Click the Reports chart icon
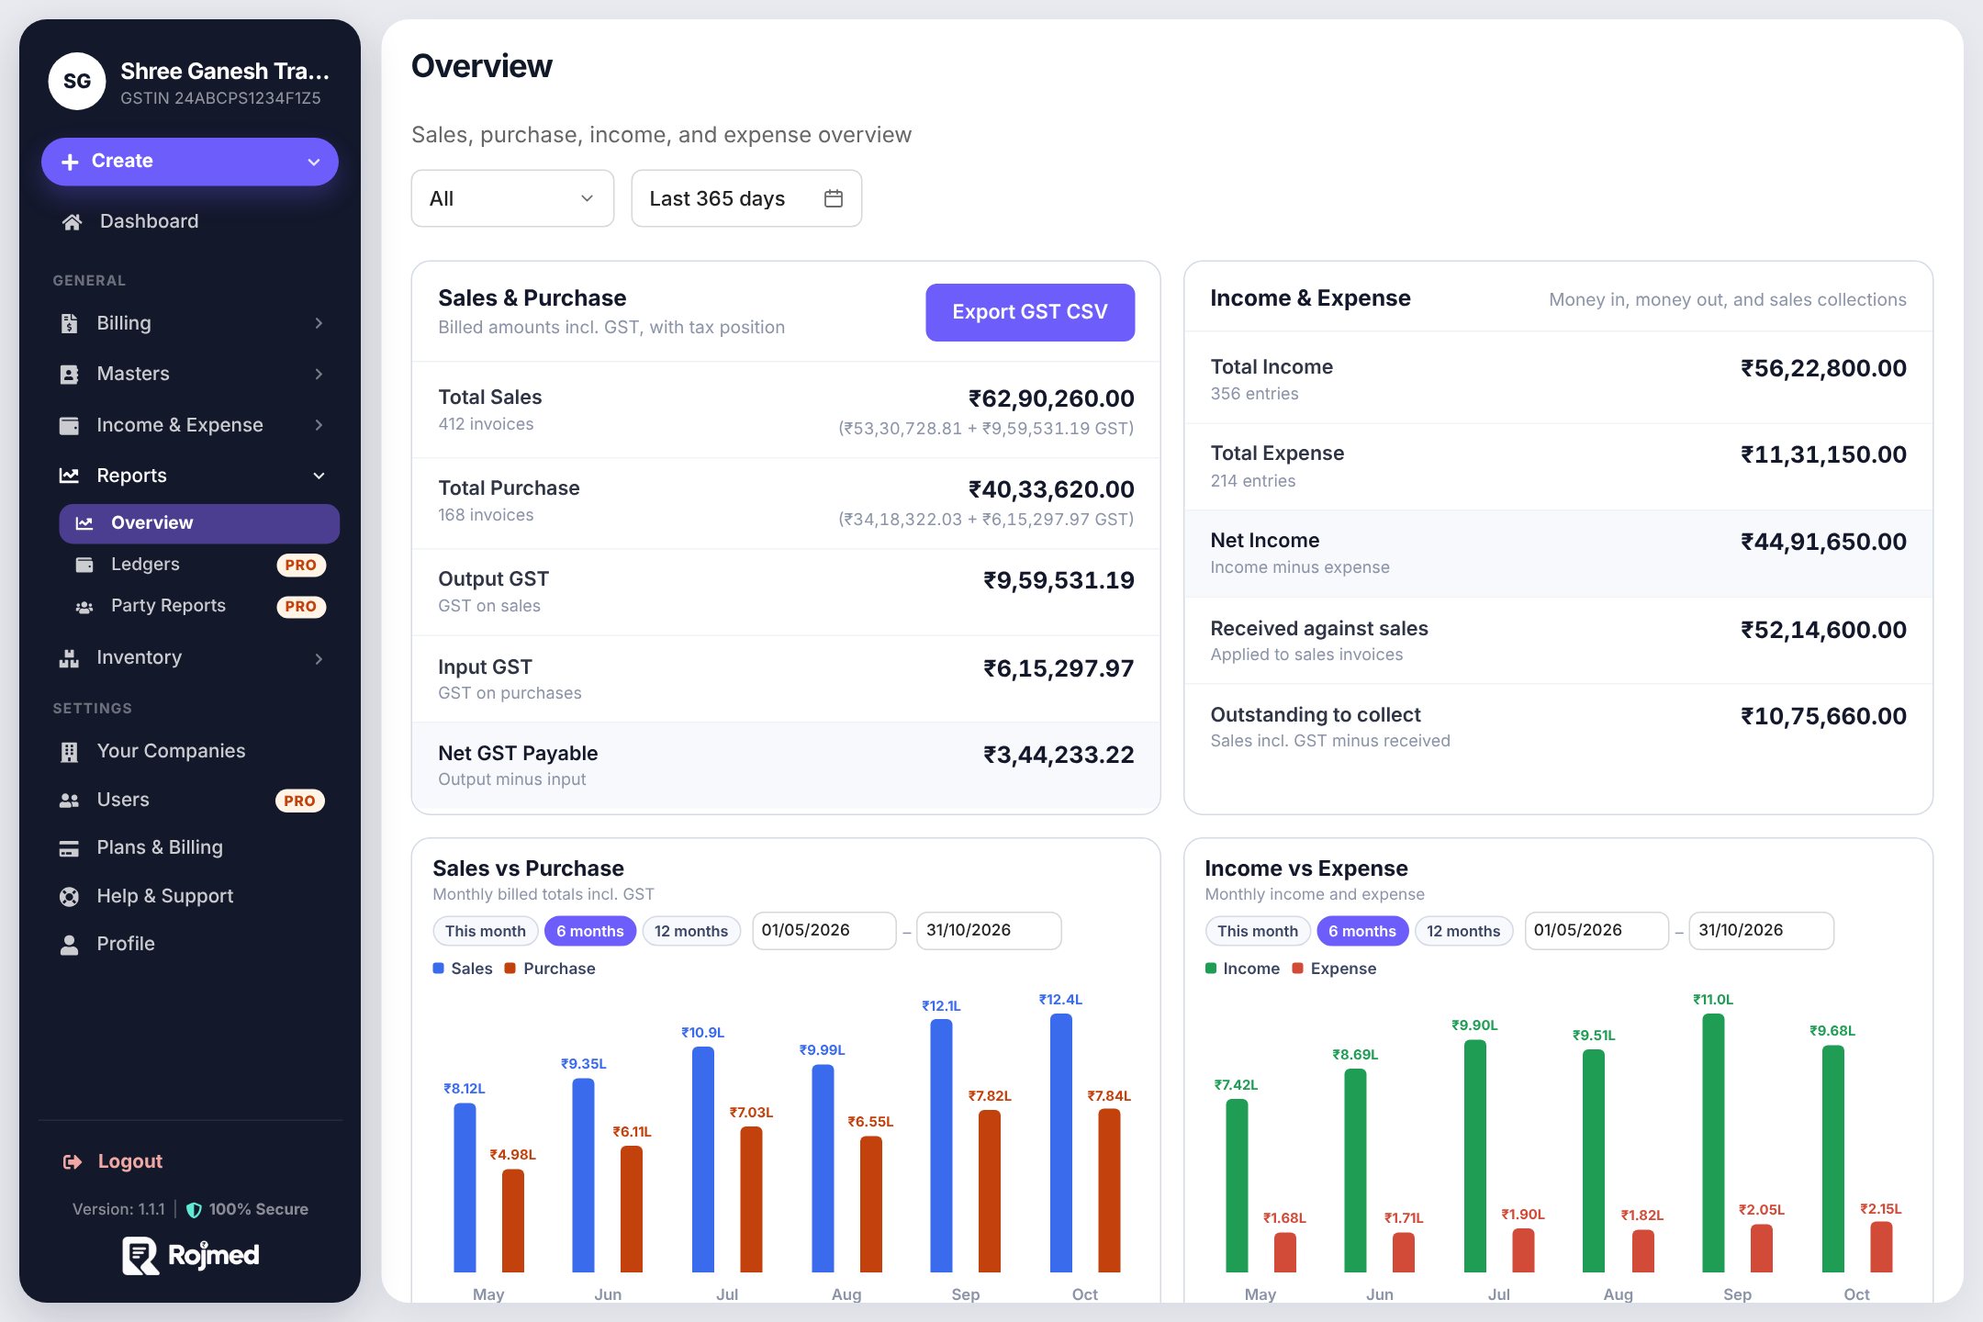The height and width of the screenshot is (1322, 1983). (69, 476)
